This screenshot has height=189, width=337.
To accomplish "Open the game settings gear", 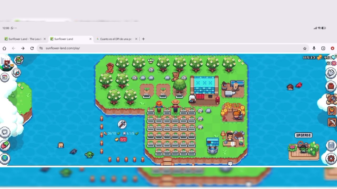I will tap(331, 158).
